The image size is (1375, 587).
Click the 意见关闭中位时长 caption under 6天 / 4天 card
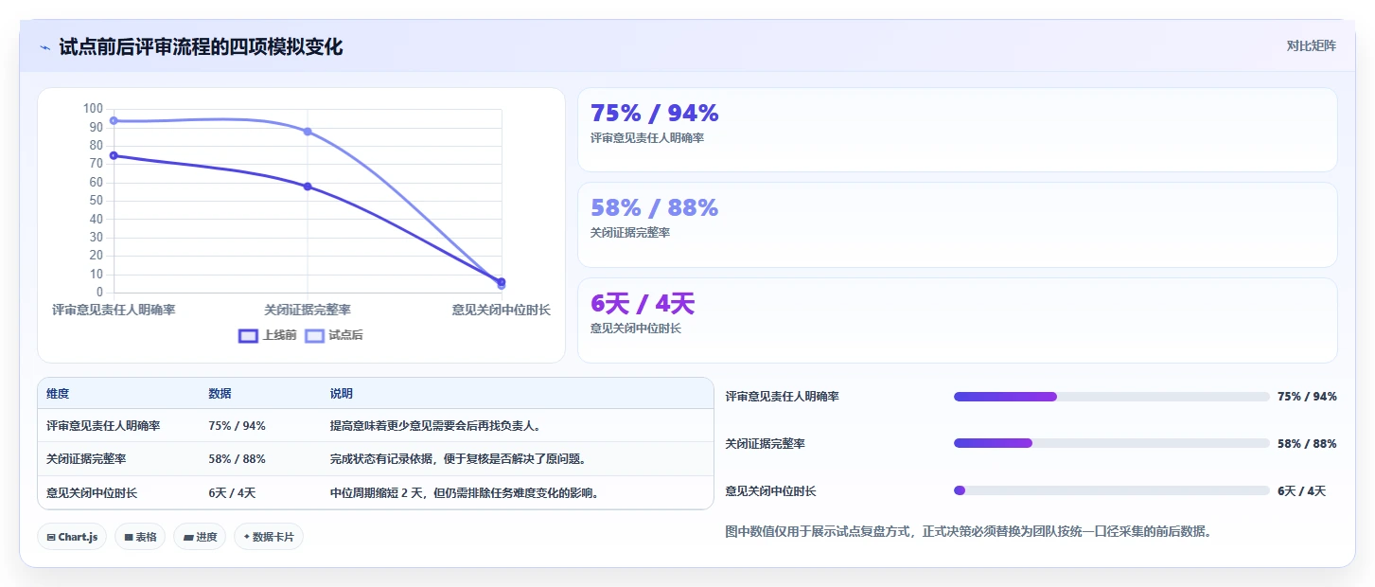[x=636, y=329]
